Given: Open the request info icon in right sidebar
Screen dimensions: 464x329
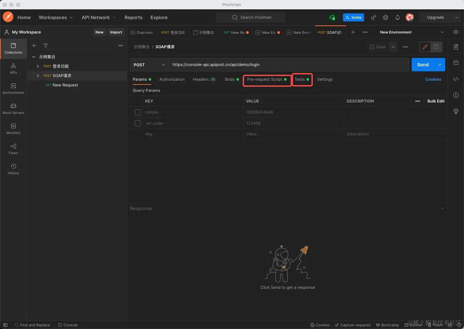Looking at the screenshot, I should [x=456, y=95].
